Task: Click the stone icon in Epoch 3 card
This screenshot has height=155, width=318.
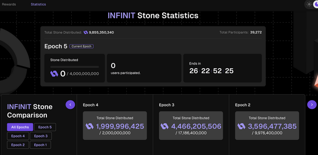Action: (x=165, y=126)
